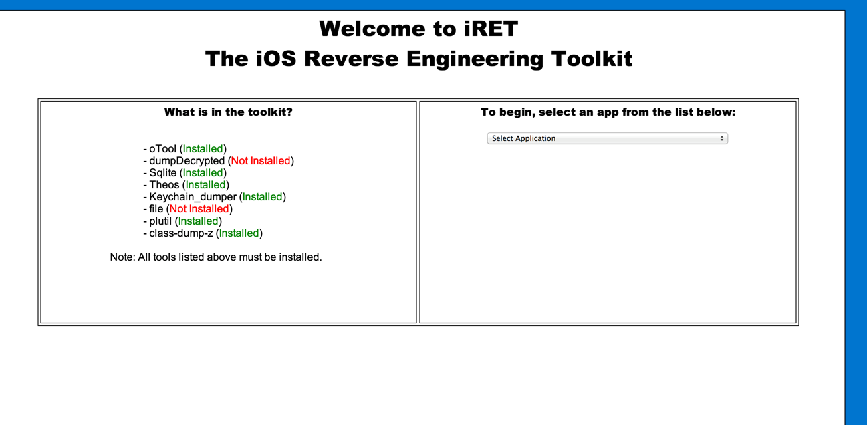Click the Select Application dropdown arrow stepper
The height and width of the screenshot is (425, 867).
click(721, 138)
